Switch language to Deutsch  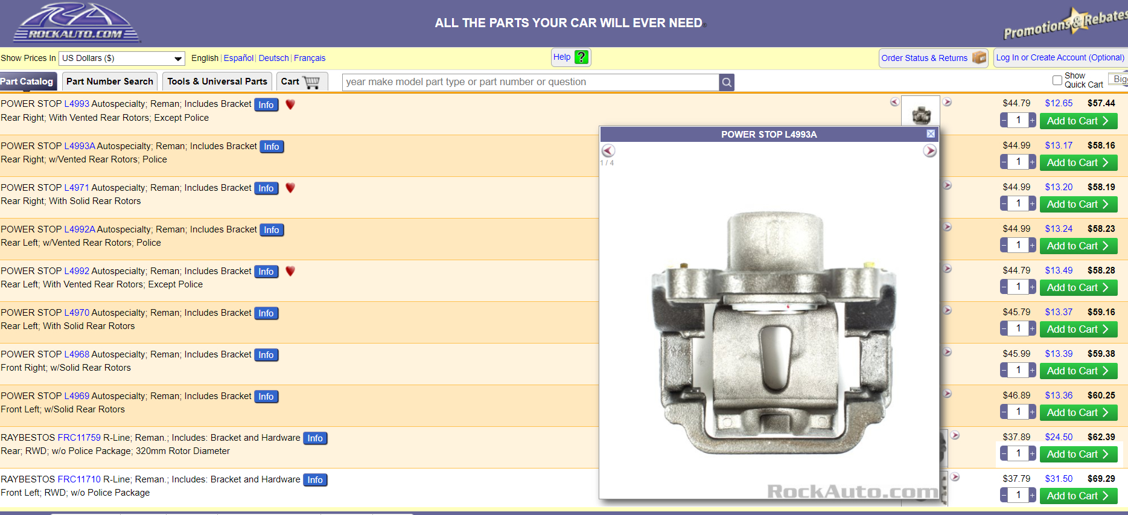pyautogui.click(x=273, y=58)
